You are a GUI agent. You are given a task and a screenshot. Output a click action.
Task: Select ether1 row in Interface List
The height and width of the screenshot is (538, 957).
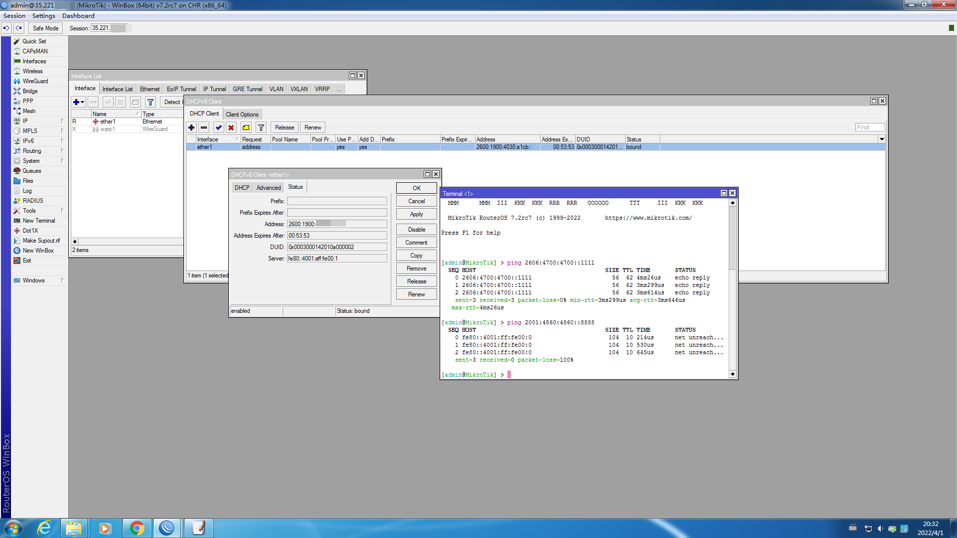[x=128, y=122]
